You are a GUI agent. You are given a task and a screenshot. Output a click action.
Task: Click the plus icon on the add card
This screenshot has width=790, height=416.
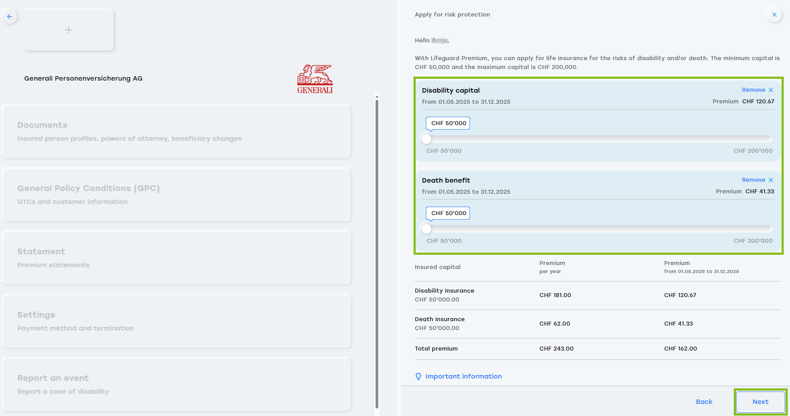[x=69, y=30]
